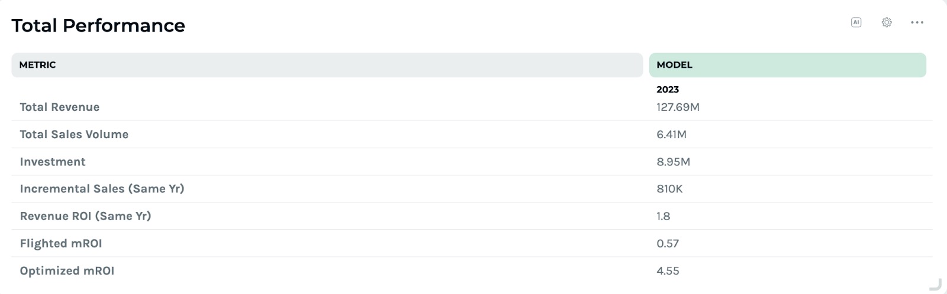947x294 pixels.
Task: Click the Total Performance title
Action: click(98, 25)
